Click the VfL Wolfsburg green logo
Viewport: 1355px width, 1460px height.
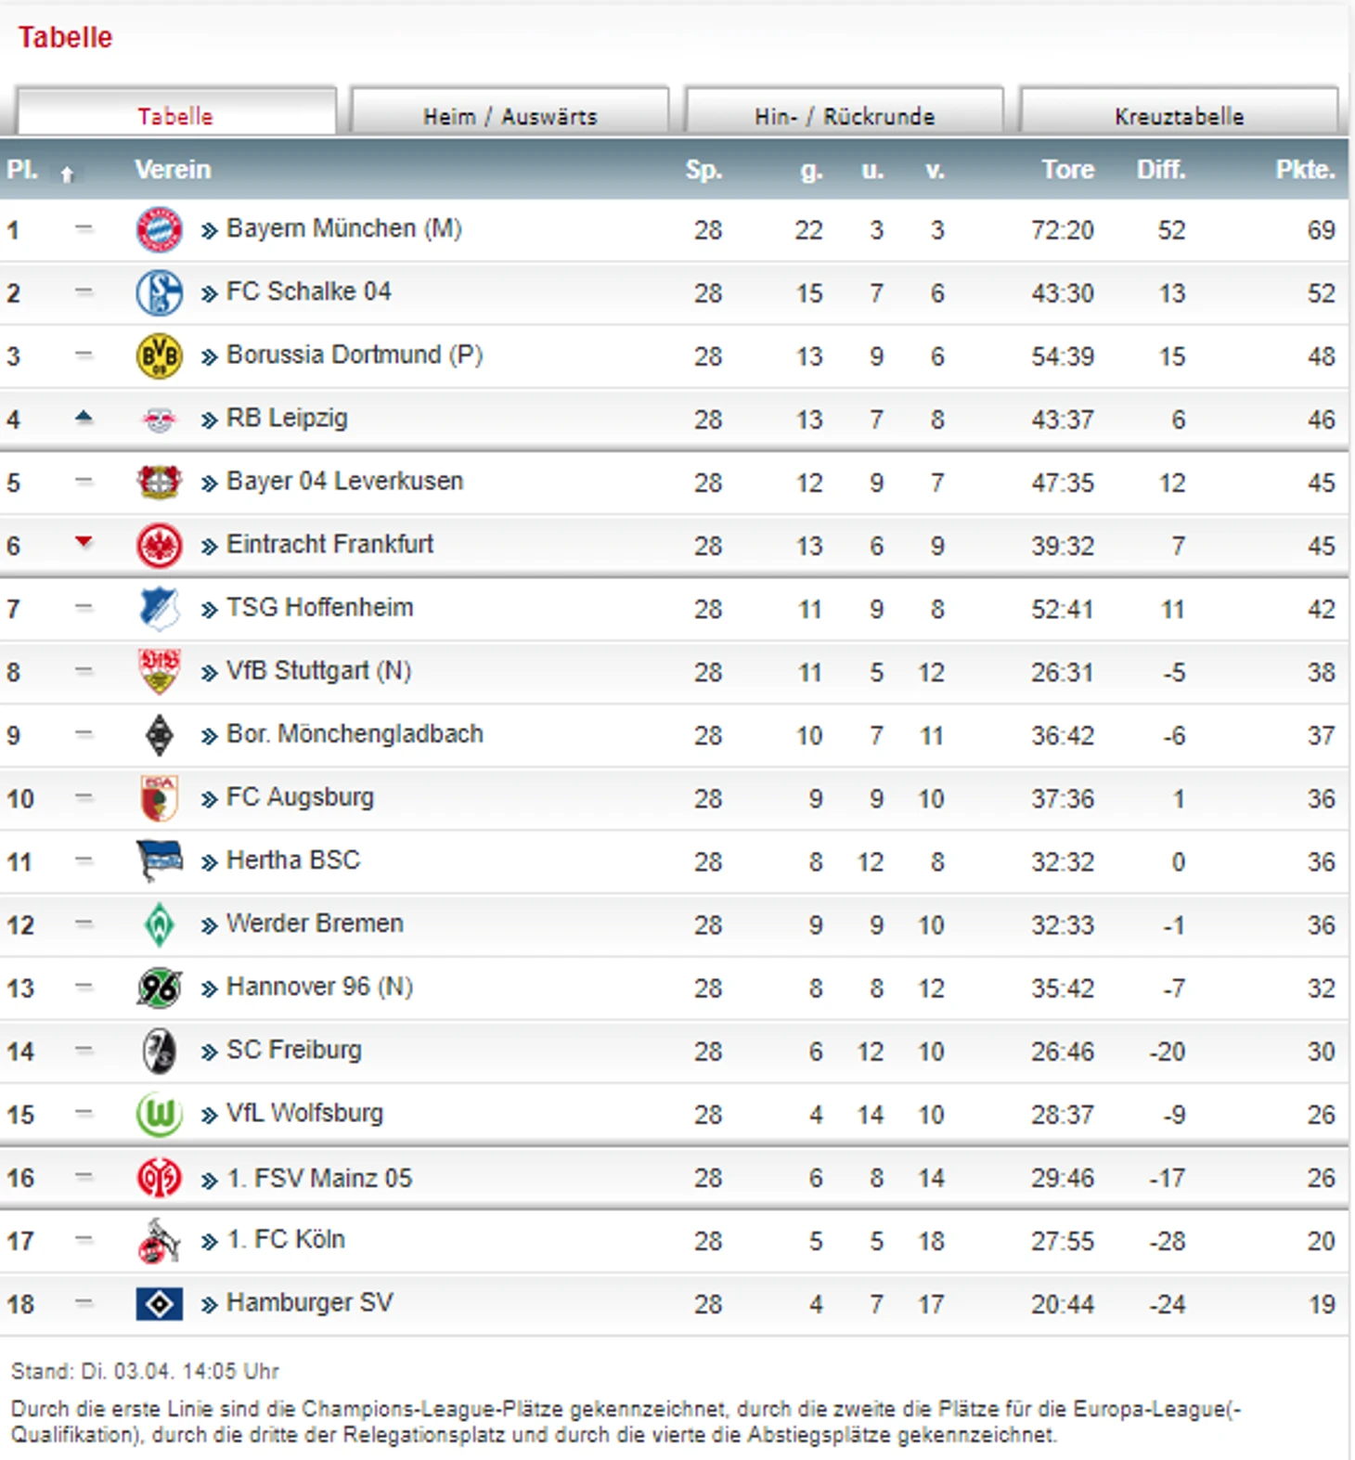[159, 1114]
